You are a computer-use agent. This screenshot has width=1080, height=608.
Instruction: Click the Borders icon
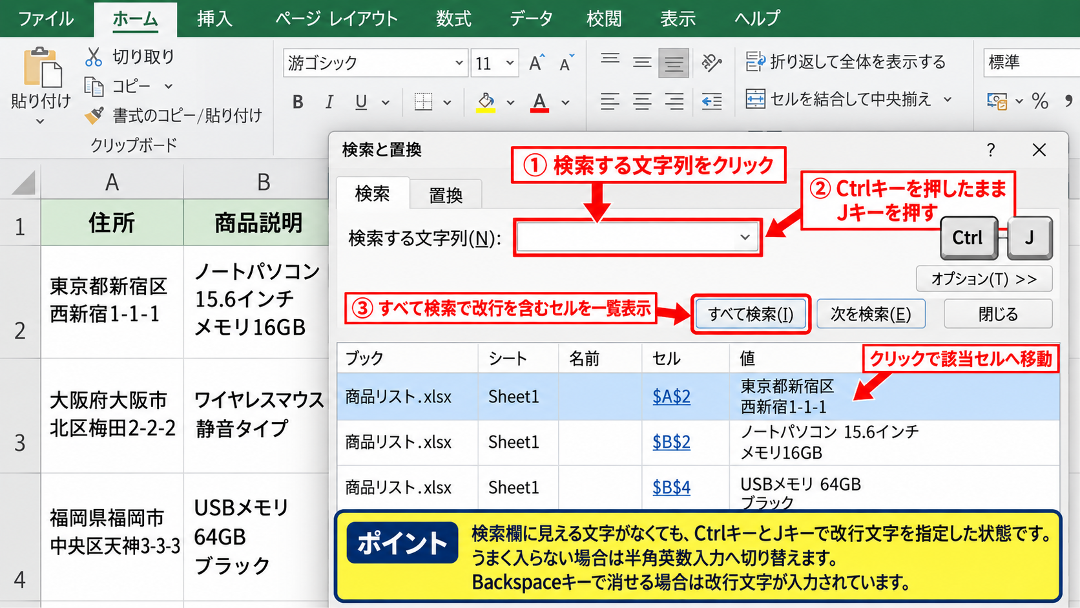(423, 102)
